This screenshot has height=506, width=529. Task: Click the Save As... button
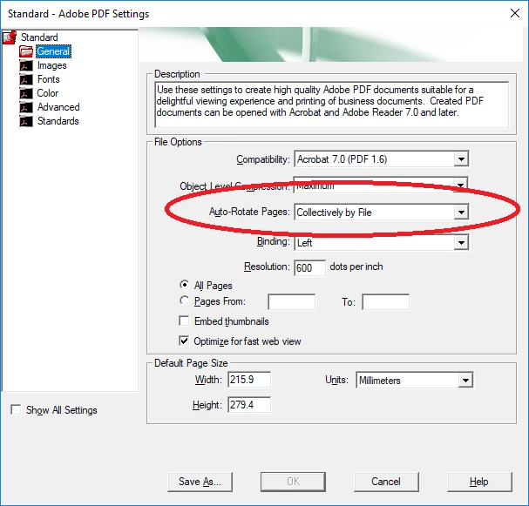click(200, 482)
